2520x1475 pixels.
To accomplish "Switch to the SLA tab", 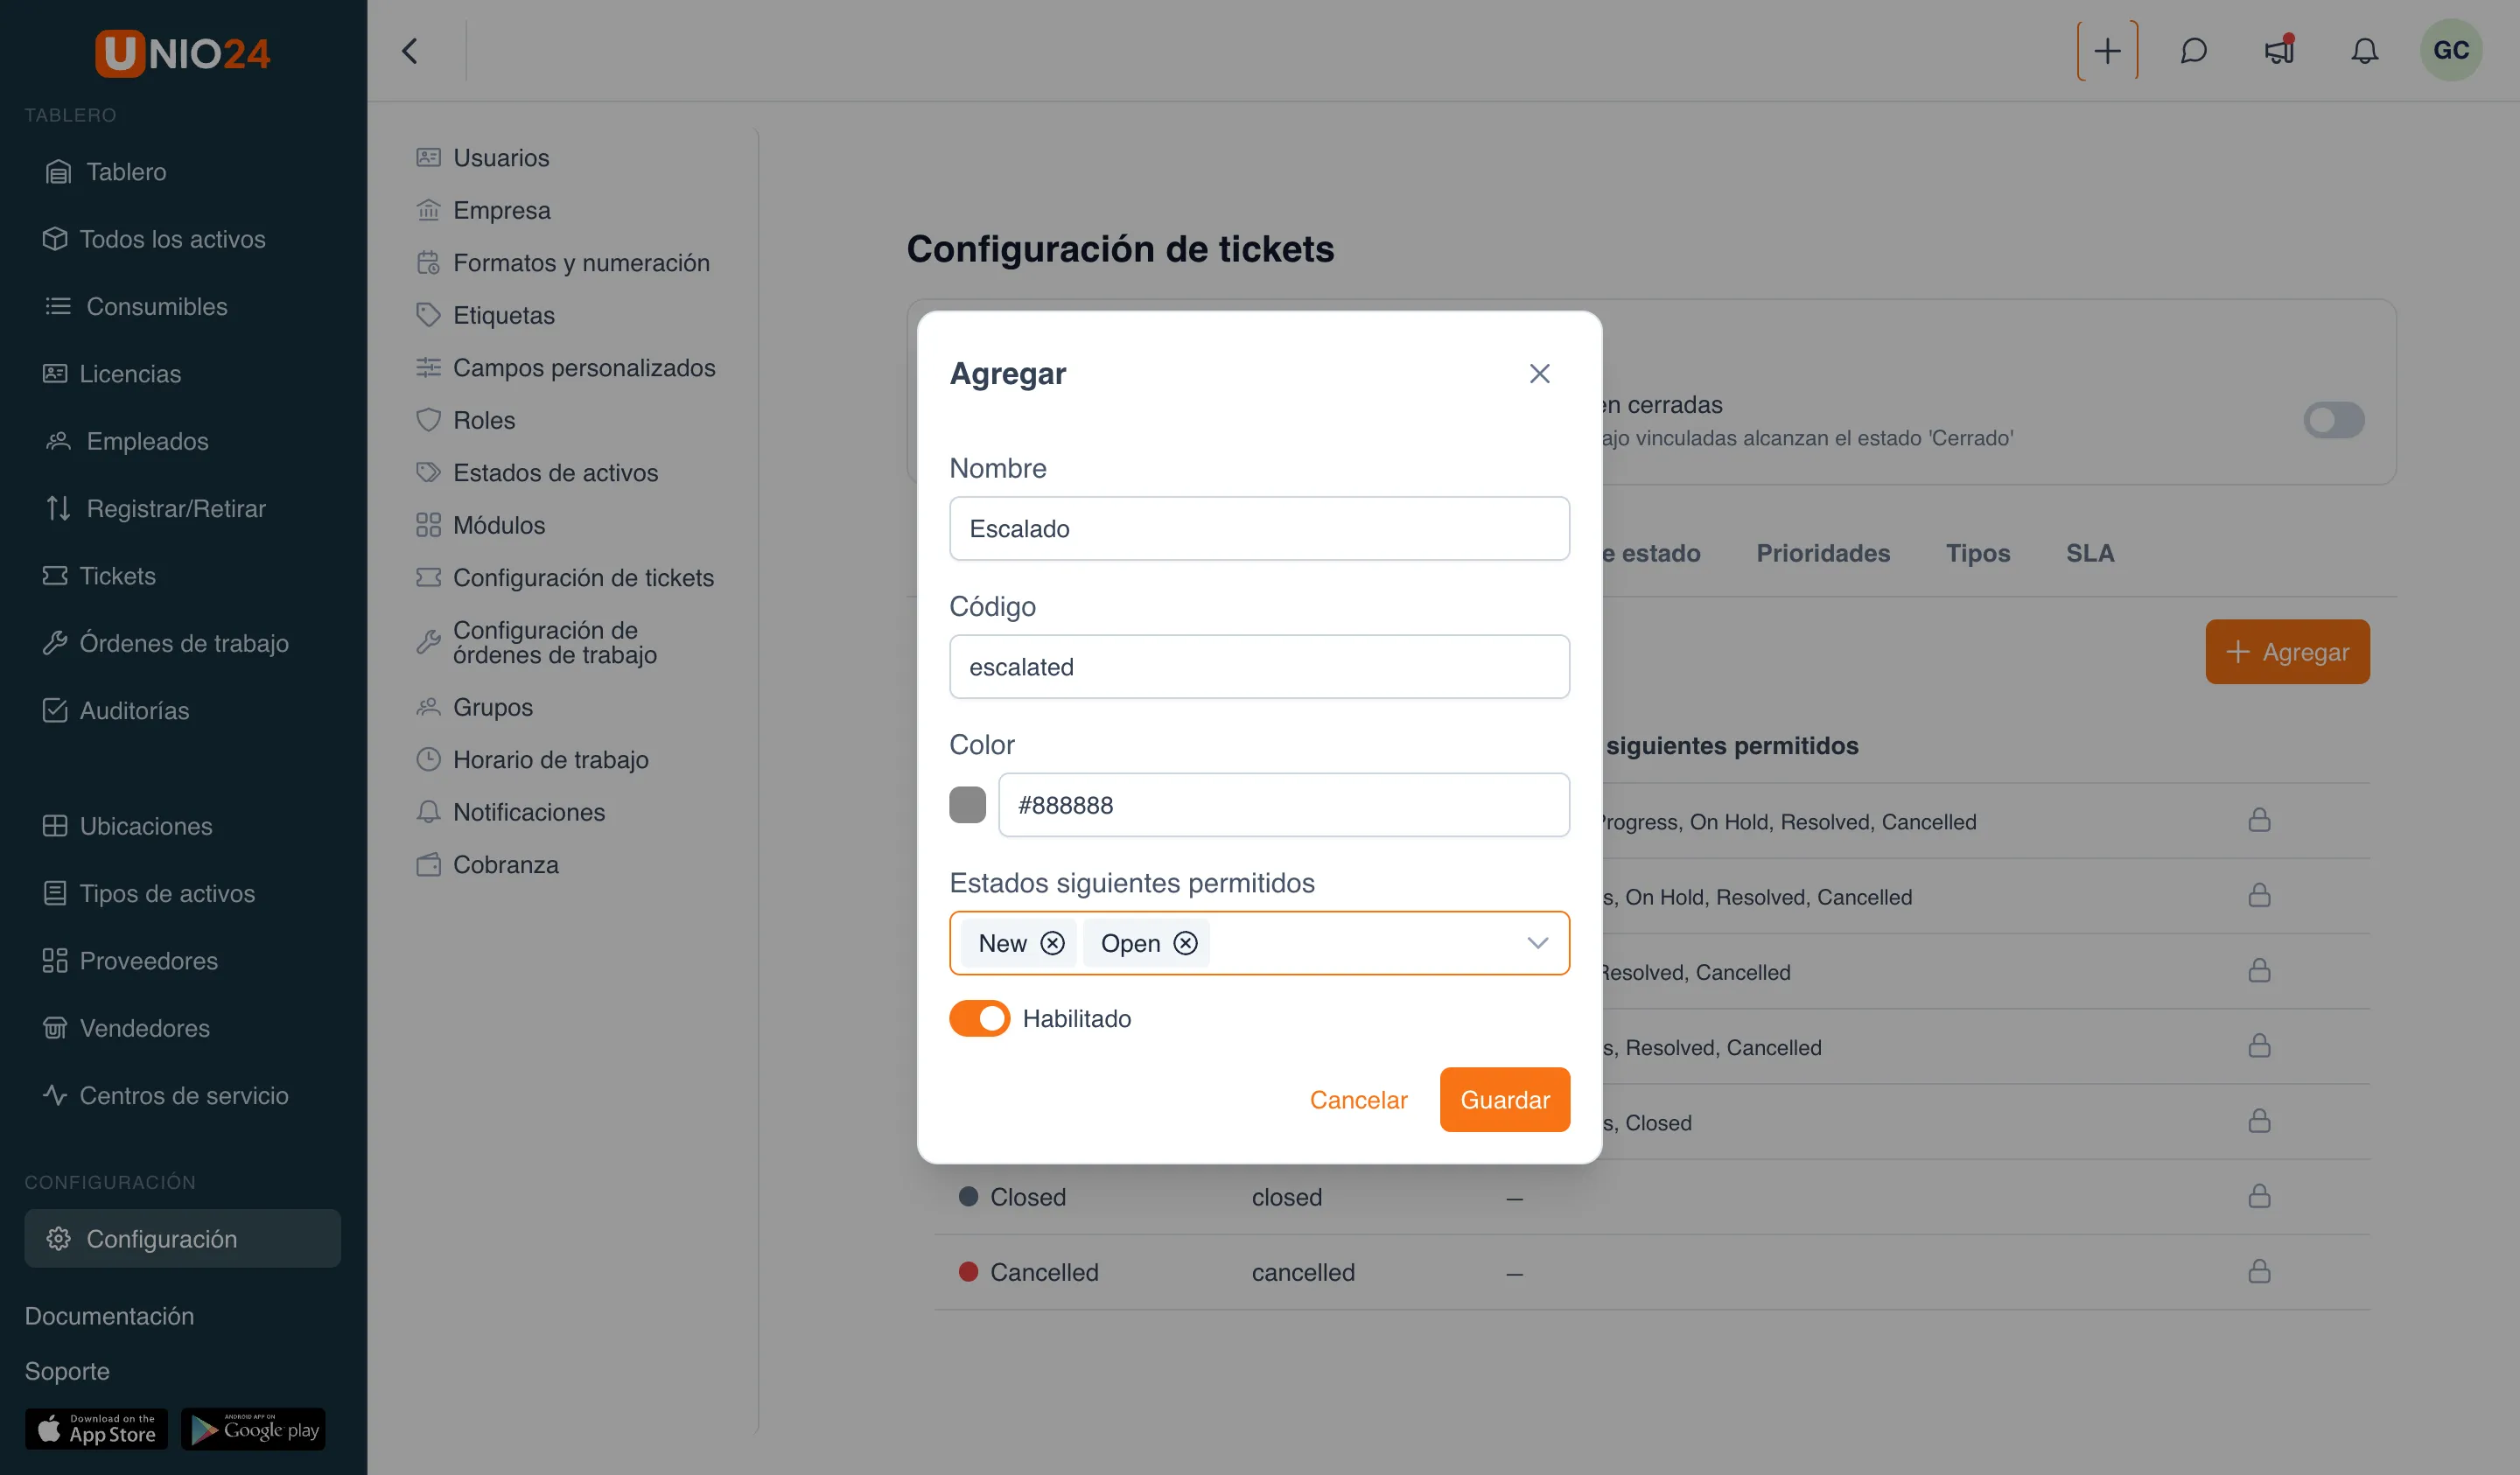I will coord(2090,553).
